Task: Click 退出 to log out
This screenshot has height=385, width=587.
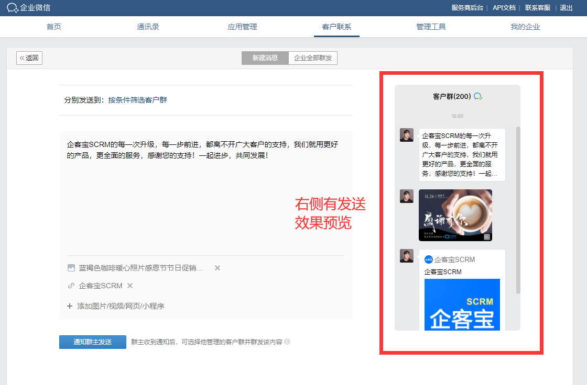Action: [x=566, y=8]
